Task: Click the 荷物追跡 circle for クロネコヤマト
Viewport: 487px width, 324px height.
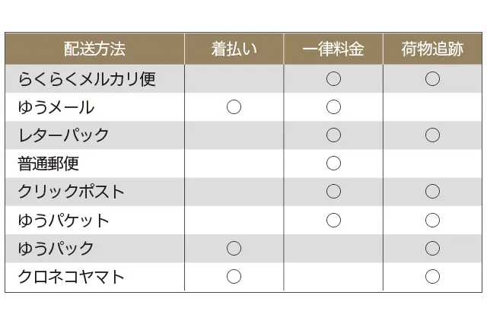Action: click(432, 277)
